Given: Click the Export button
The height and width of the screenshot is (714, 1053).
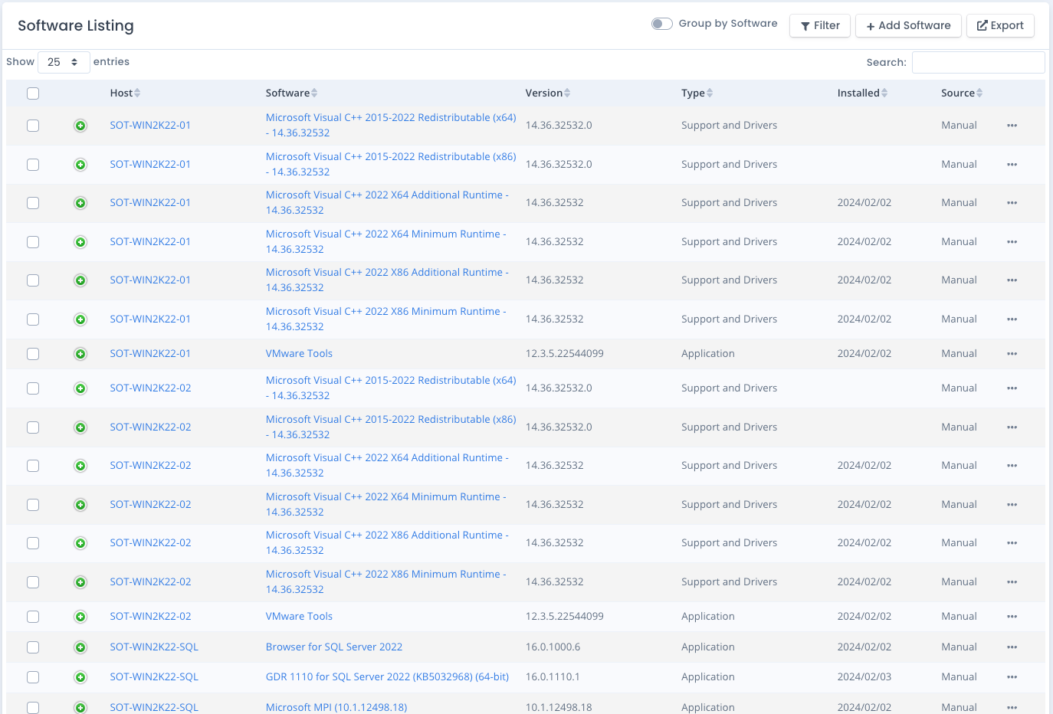Looking at the screenshot, I should coord(1000,25).
